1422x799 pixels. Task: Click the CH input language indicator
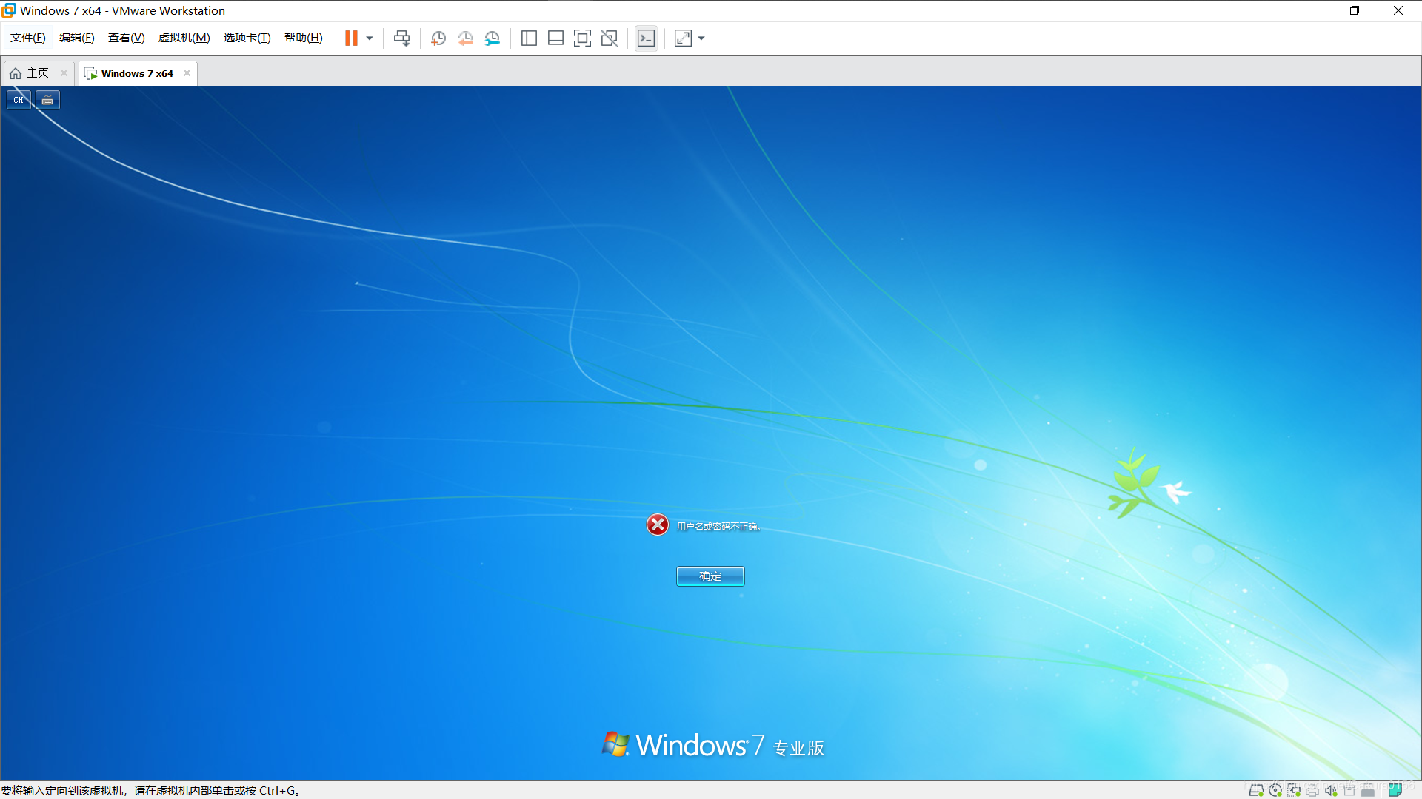click(x=19, y=100)
